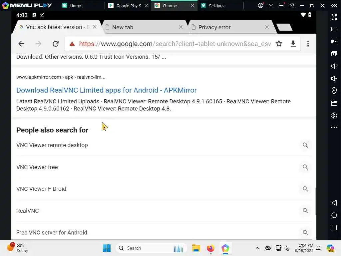Show more MEmu sidebar tools
This screenshot has height=256, width=341.
click(x=334, y=128)
